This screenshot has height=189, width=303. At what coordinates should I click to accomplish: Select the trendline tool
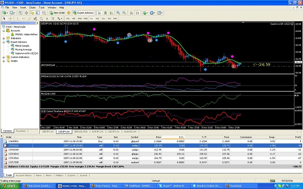tap(29, 18)
